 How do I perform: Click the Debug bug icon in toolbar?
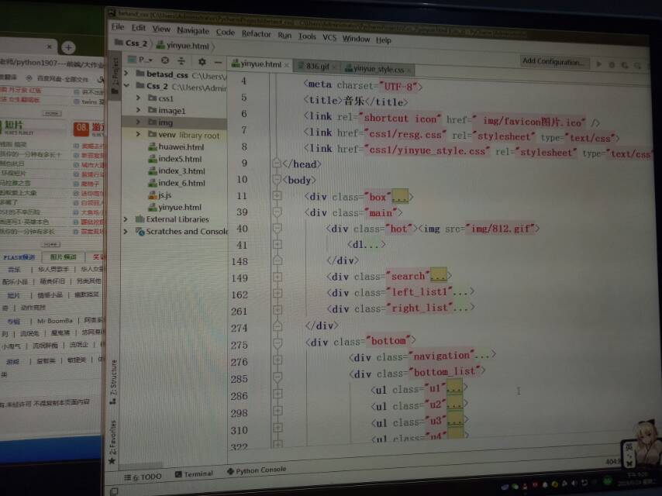click(x=612, y=65)
